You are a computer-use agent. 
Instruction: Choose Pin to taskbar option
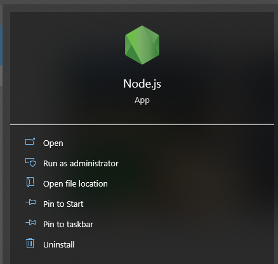click(x=68, y=224)
